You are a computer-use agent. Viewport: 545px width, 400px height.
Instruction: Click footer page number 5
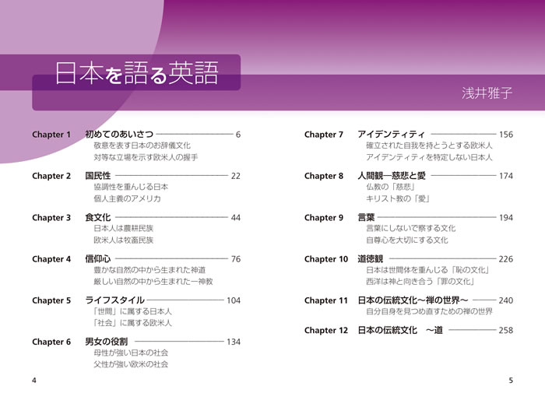(511, 381)
